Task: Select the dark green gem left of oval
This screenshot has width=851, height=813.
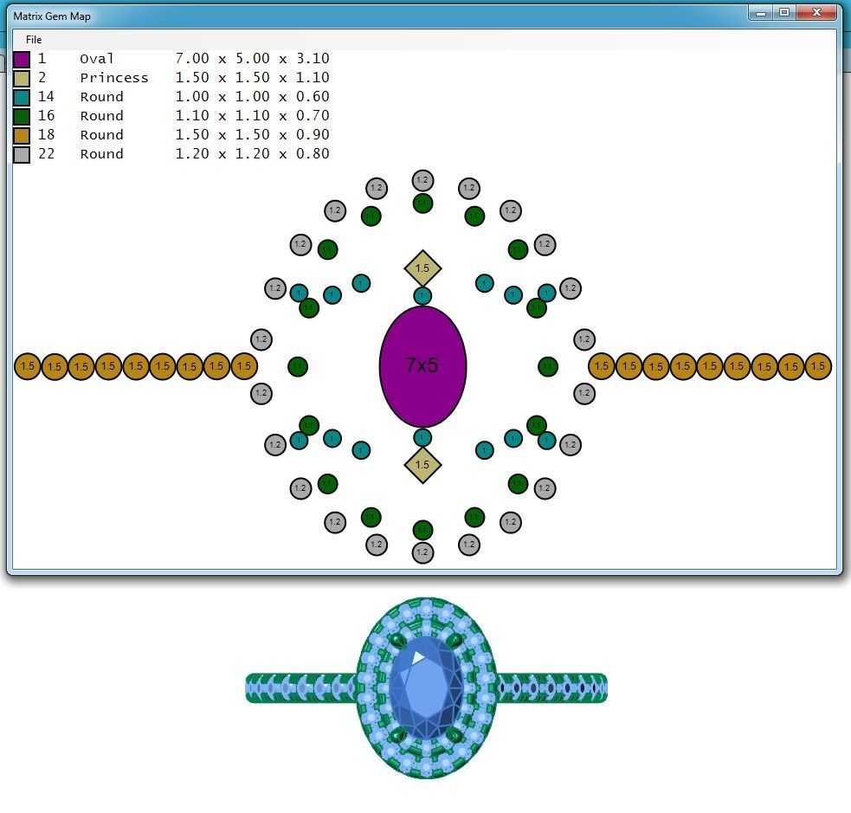Action: click(298, 366)
